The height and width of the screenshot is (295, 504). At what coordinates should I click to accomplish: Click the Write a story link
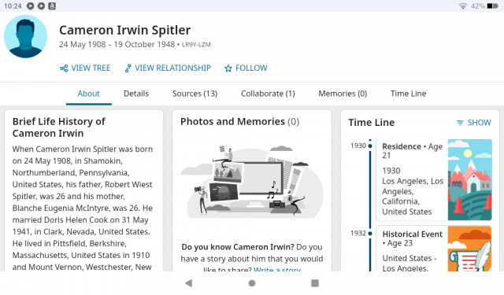coord(277,270)
